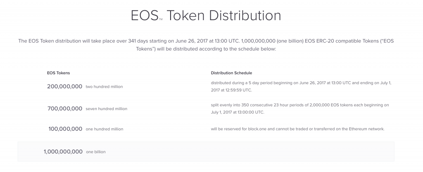Click the shaded total row background
423x172 pixels.
pos(206,151)
